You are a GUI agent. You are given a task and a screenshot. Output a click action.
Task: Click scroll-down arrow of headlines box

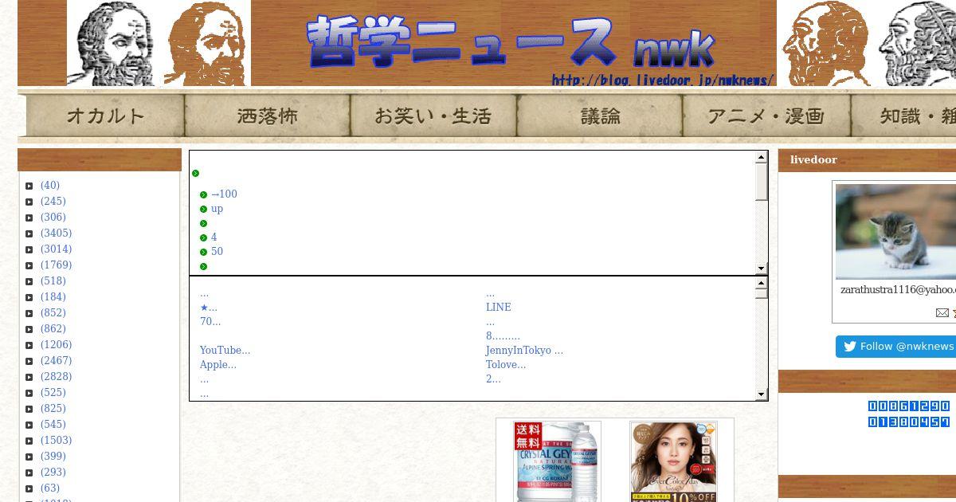[x=762, y=394]
